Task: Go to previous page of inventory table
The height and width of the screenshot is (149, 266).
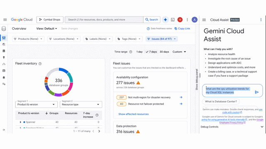Action: (x=93, y=131)
